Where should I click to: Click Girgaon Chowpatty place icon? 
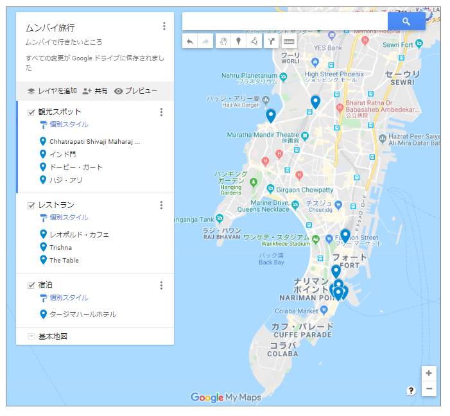(270, 189)
